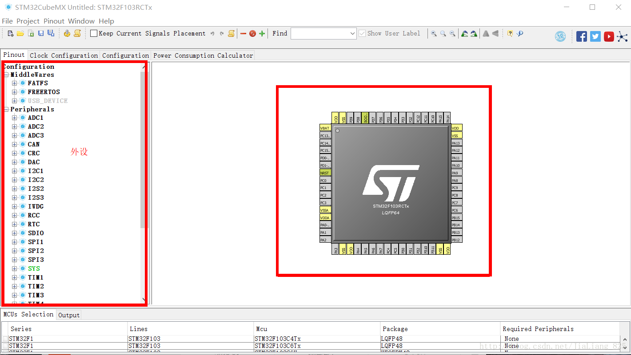Click the NRST pin on the chip
The image size is (631, 355).
click(325, 173)
